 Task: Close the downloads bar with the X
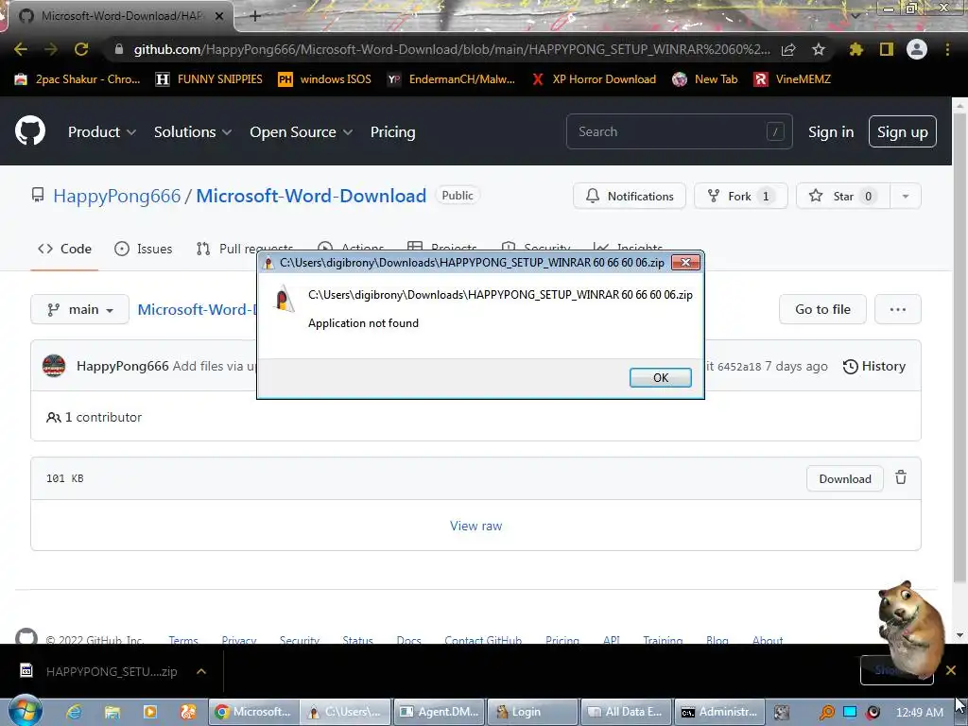[951, 670]
